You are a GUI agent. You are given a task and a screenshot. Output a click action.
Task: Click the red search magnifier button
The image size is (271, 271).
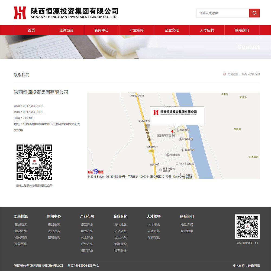tap(254, 13)
